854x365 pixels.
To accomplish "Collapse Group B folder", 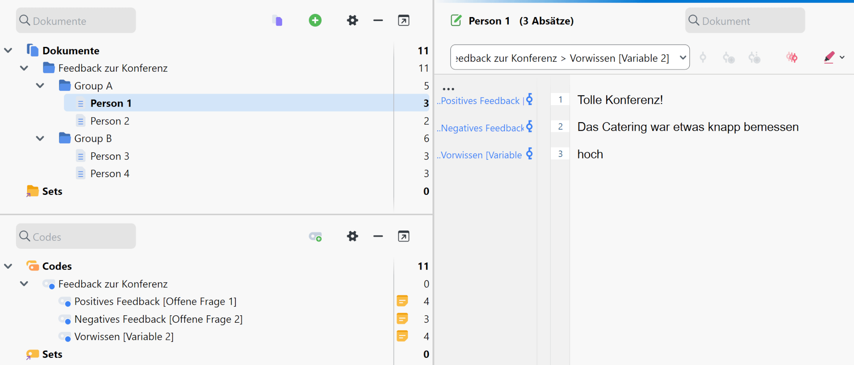I will point(40,138).
